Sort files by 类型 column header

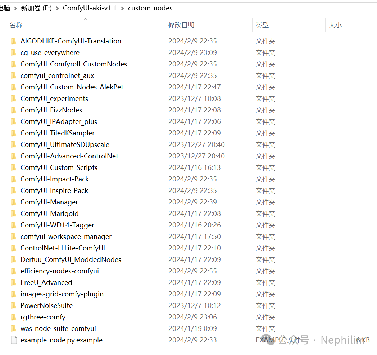coord(262,25)
